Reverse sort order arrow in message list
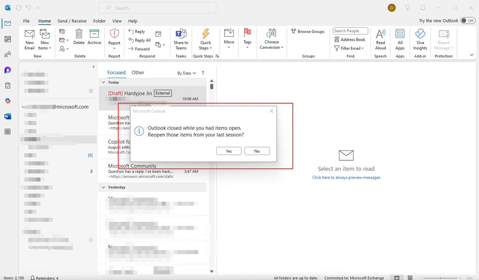479x280 pixels. click(x=203, y=73)
